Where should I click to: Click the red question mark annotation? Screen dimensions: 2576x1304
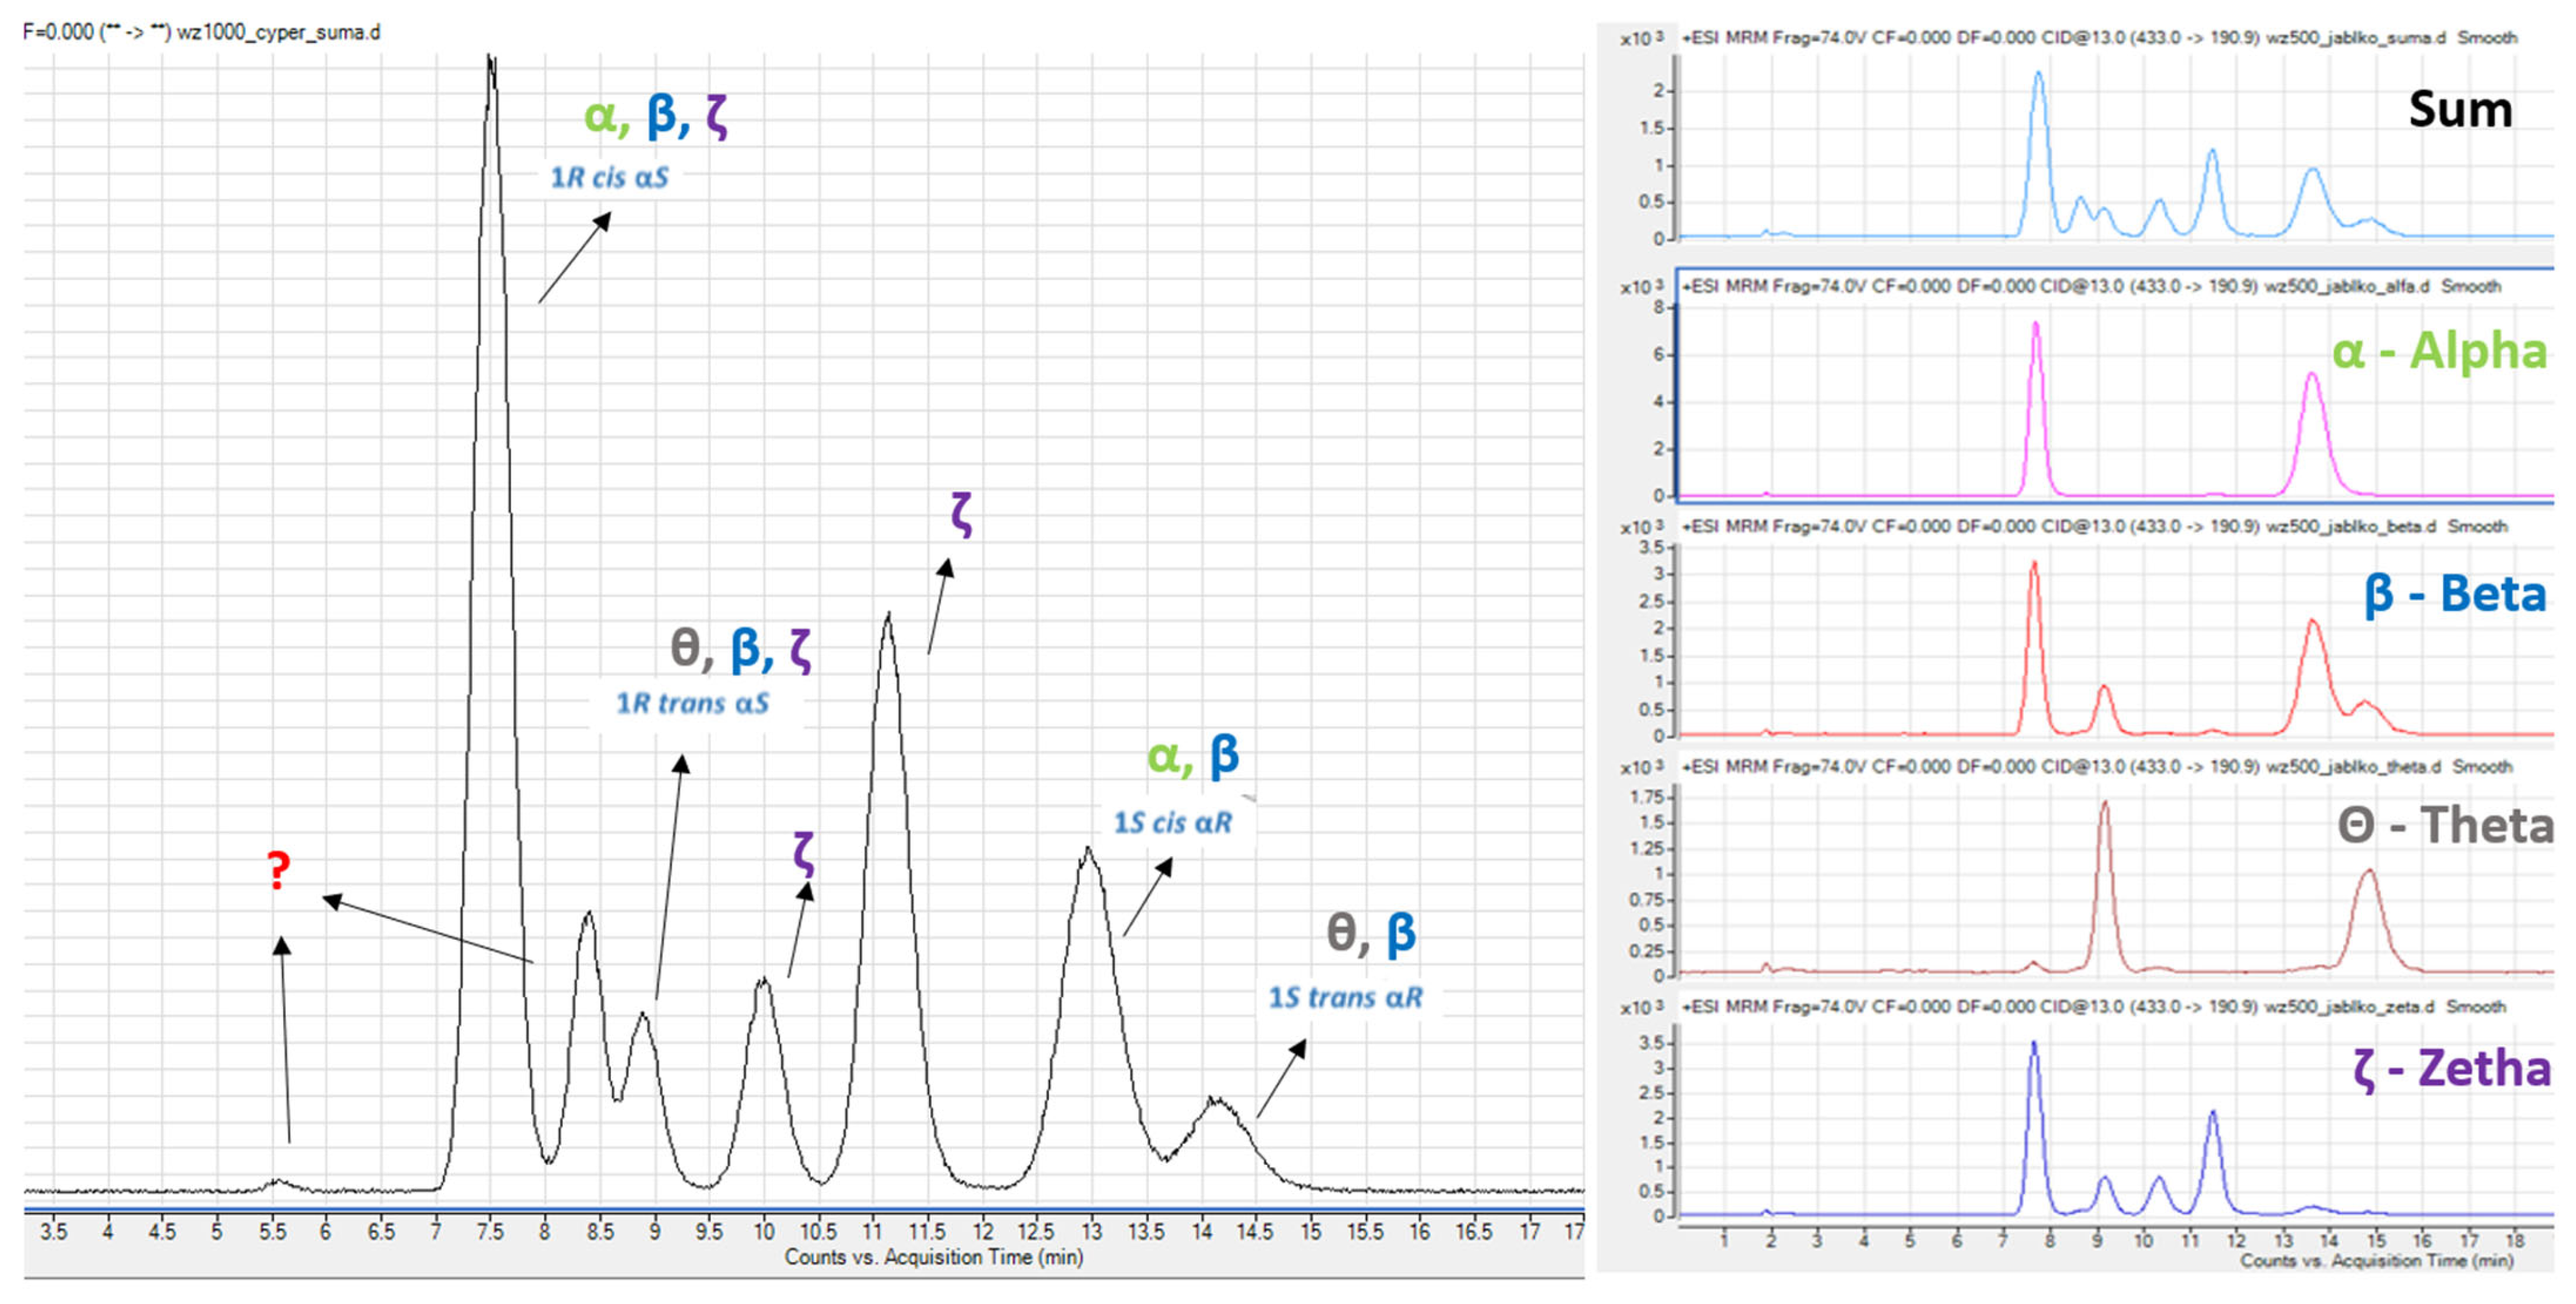click(x=279, y=871)
